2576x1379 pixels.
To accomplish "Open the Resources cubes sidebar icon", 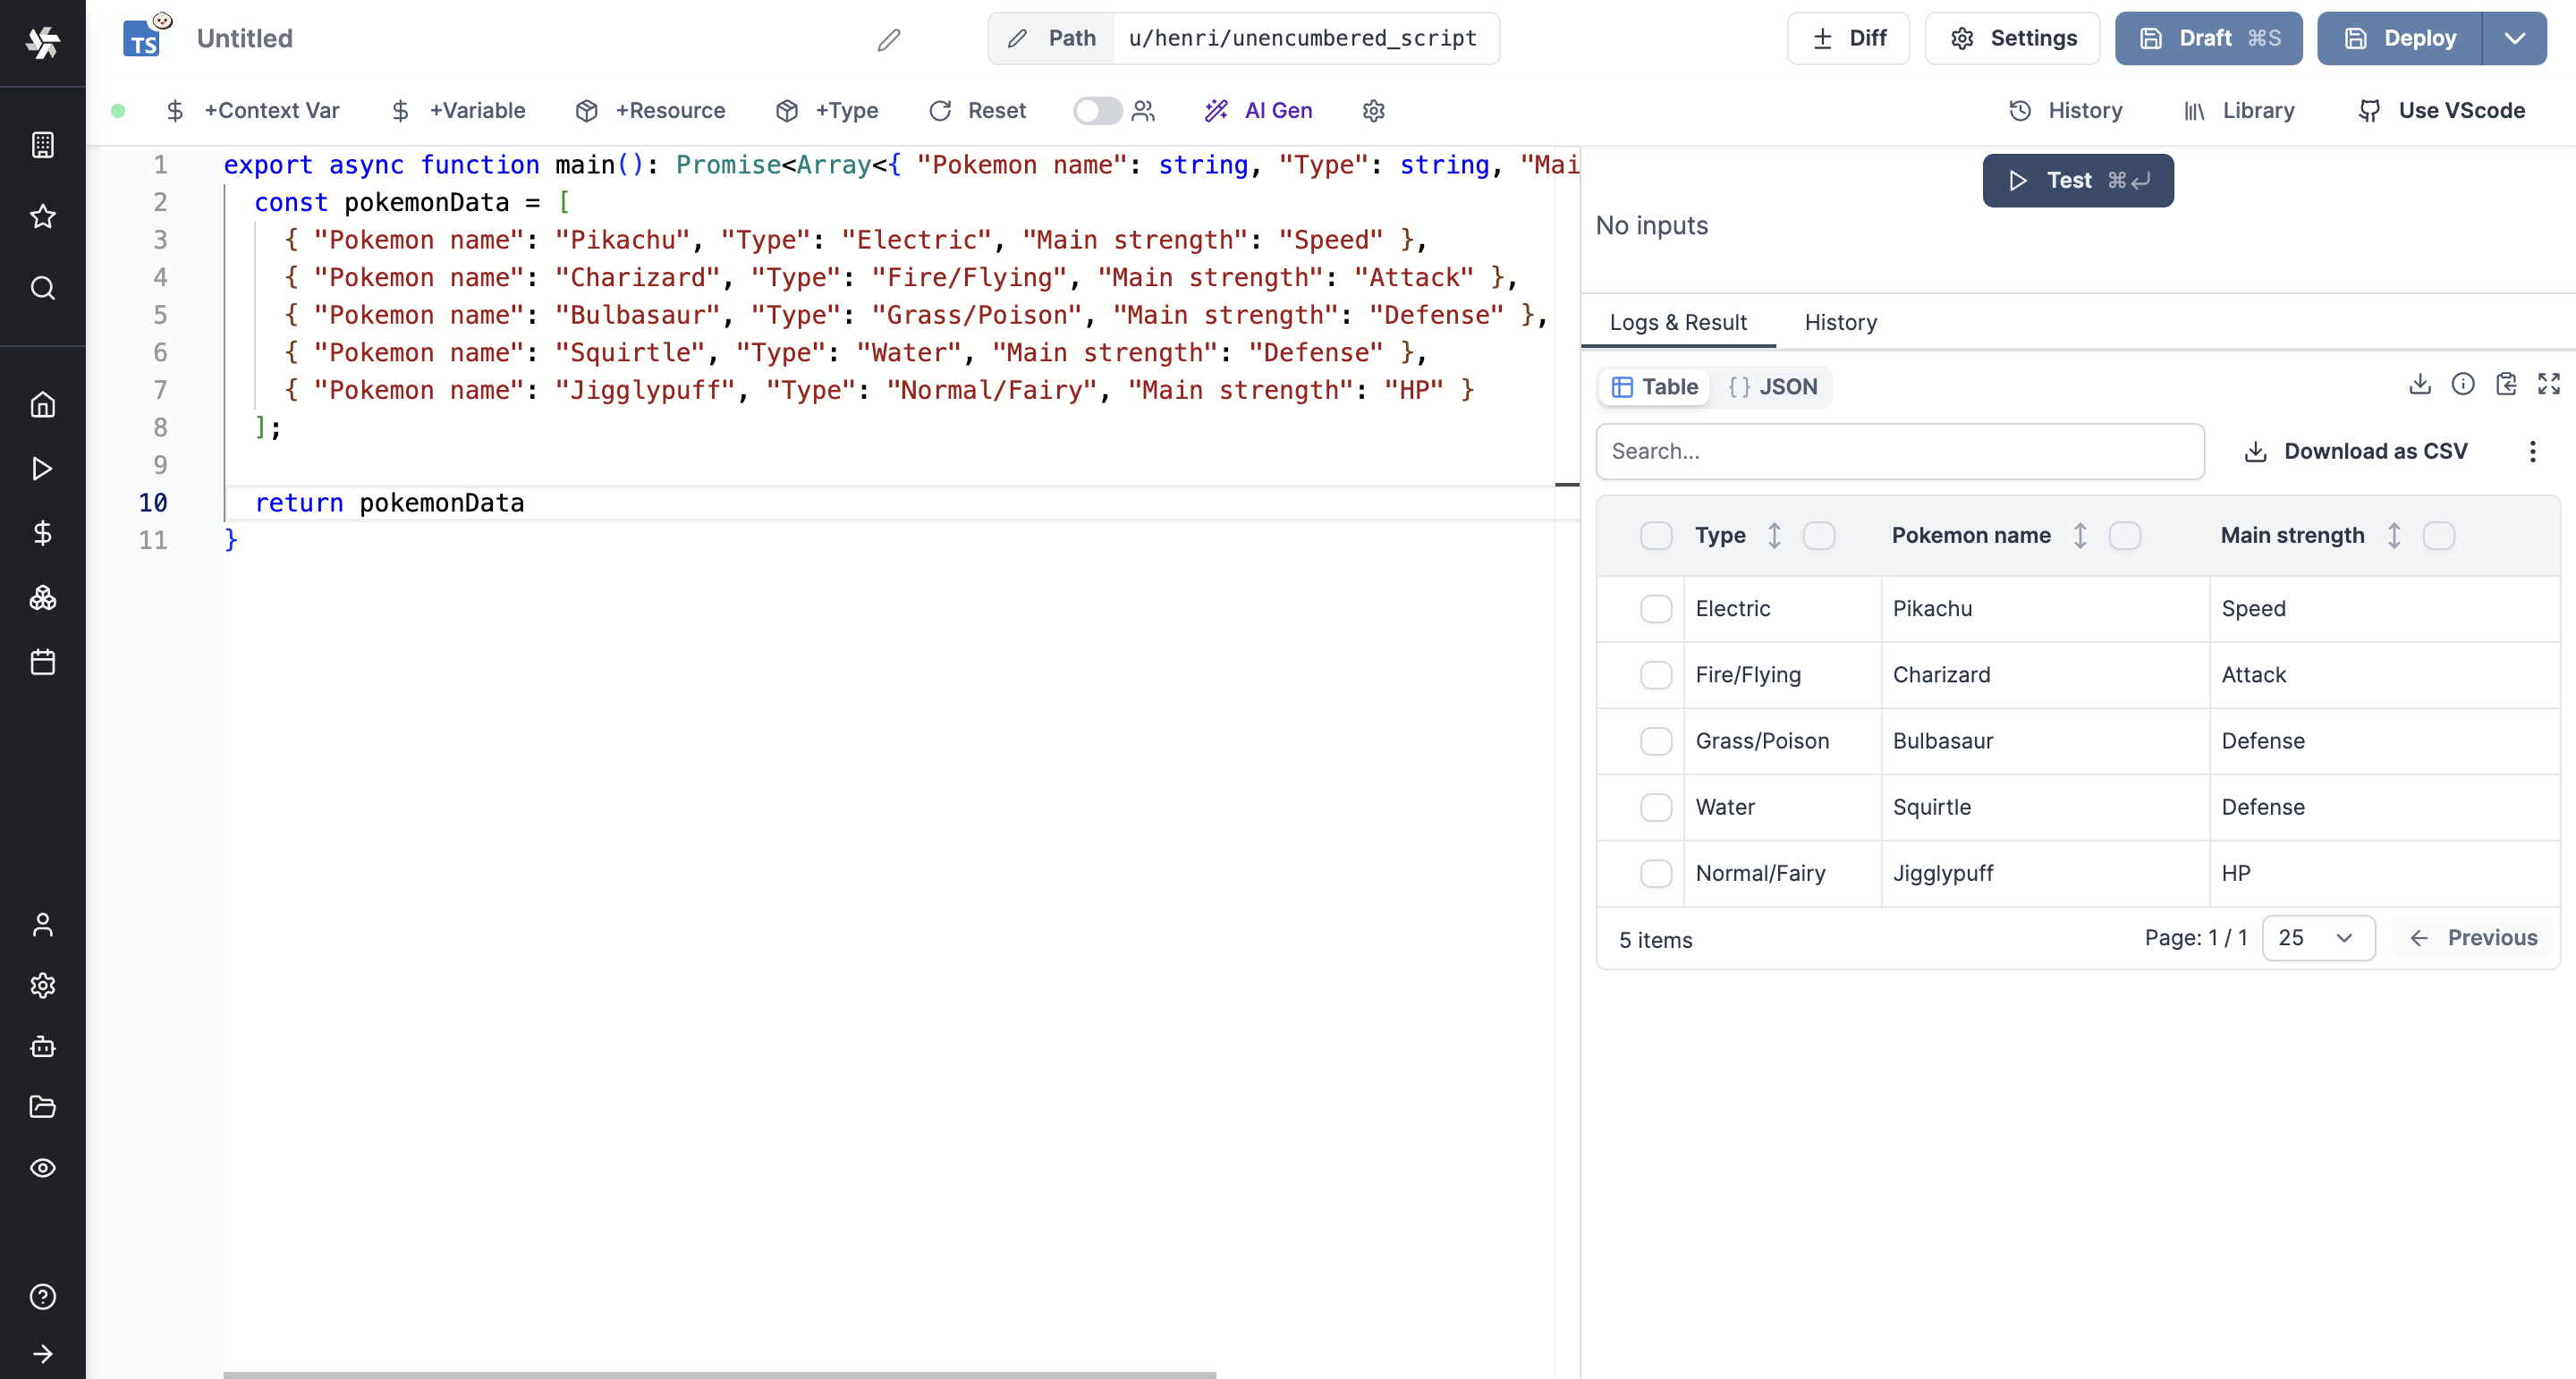I will [x=42, y=598].
